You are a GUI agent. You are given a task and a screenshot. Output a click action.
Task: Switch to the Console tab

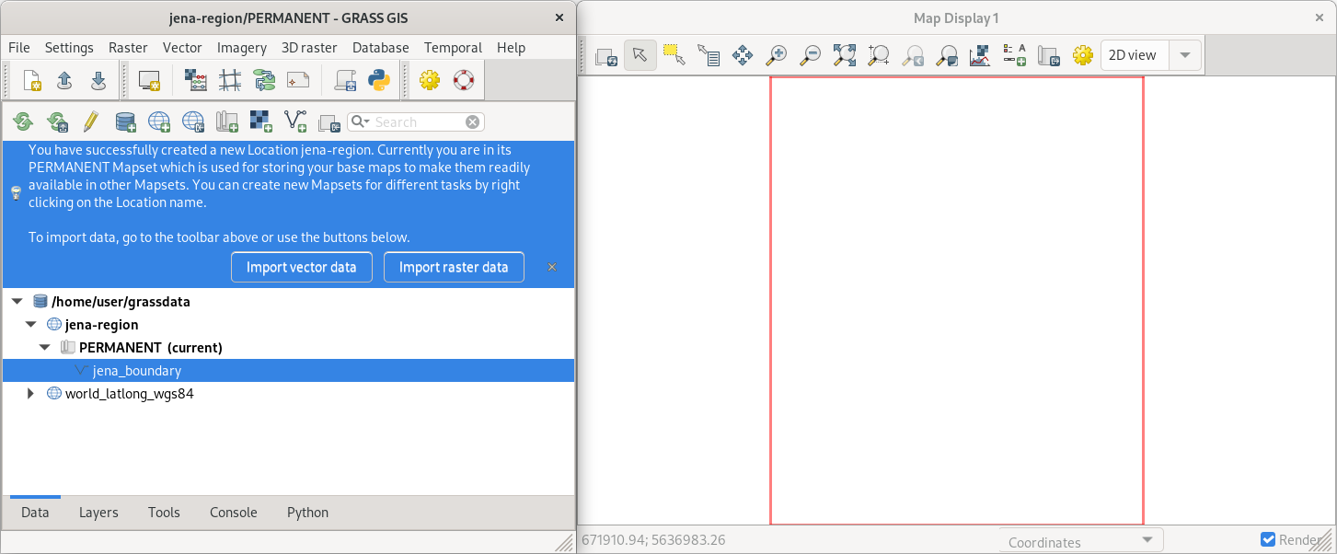(234, 513)
